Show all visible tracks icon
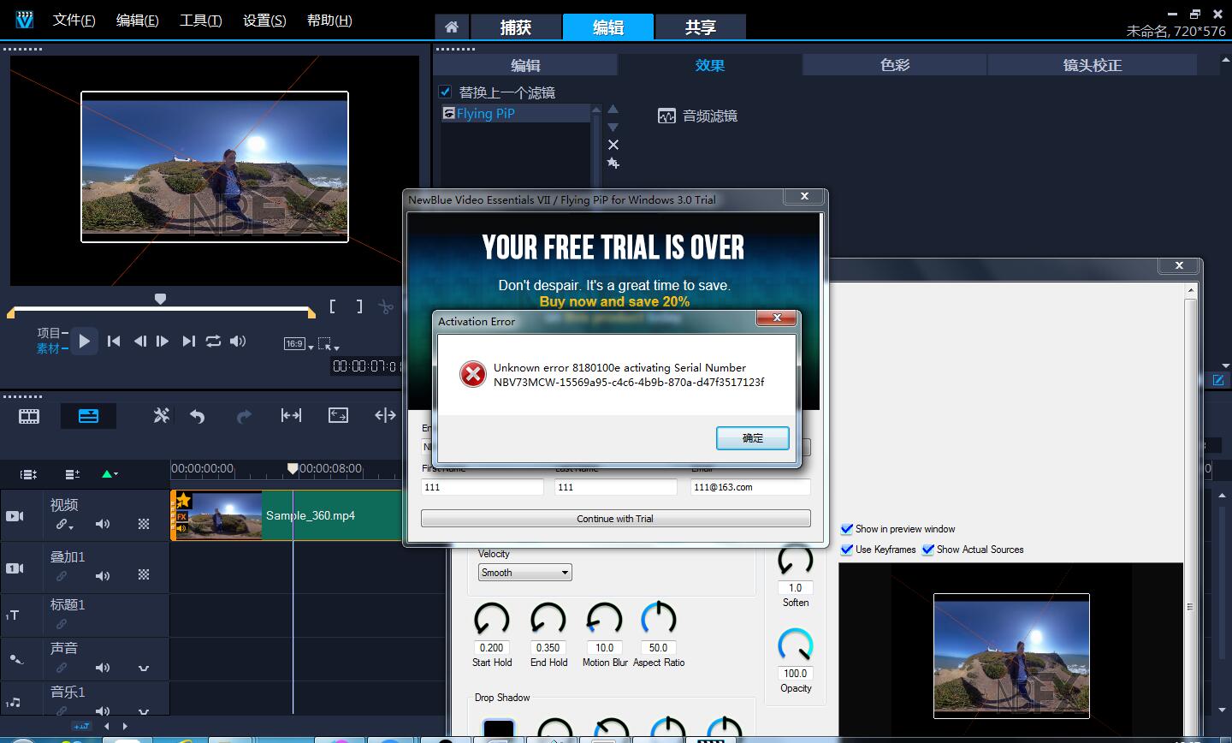The height and width of the screenshot is (743, 1232). tap(28, 473)
